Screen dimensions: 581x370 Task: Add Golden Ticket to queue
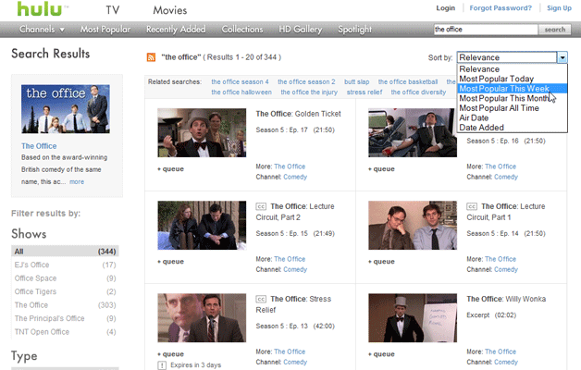coord(171,169)
